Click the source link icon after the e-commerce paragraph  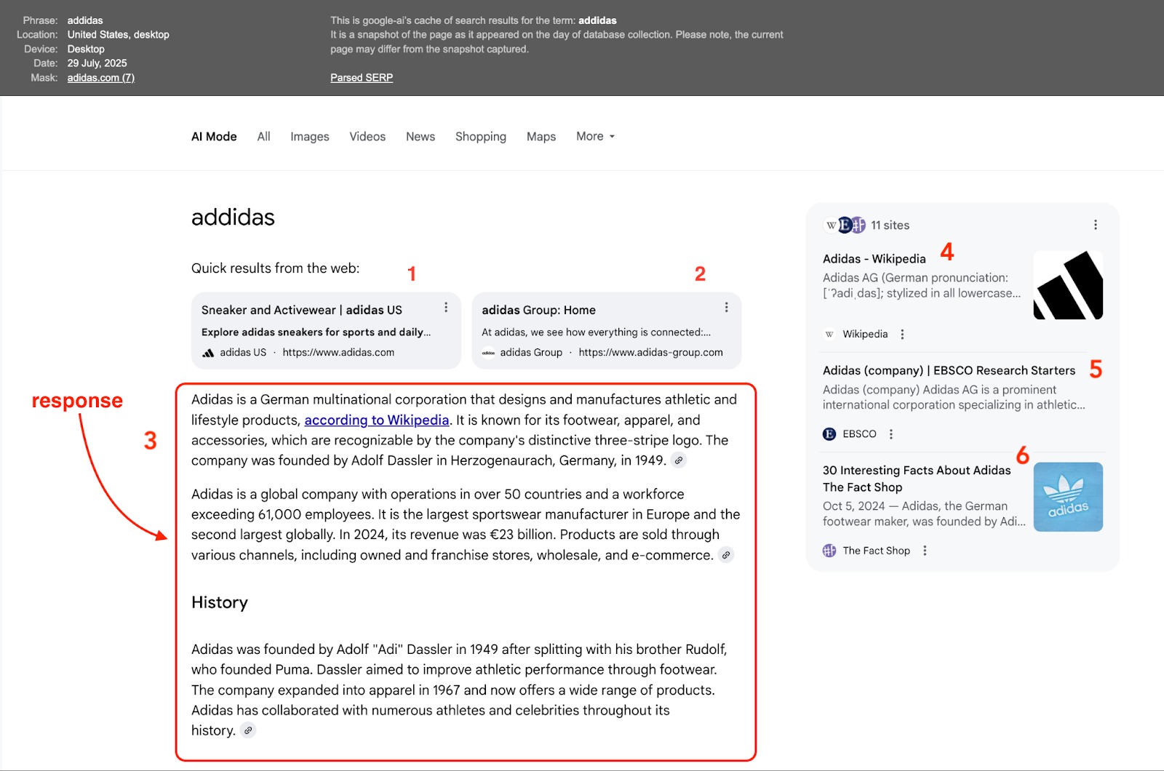click(x=725, y=555)
